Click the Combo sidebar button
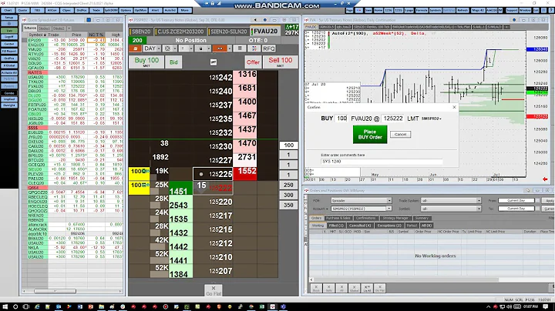 click(x=9, y=93)
